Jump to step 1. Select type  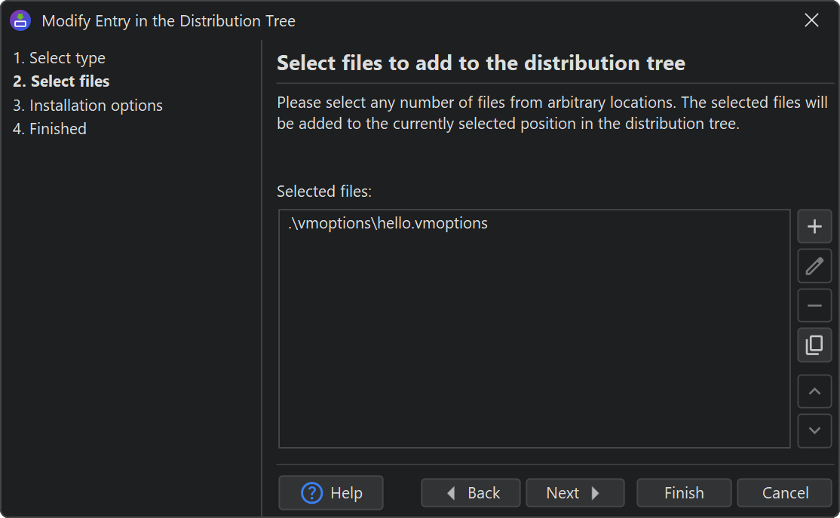pyautogui.click(x=60, y=58)
